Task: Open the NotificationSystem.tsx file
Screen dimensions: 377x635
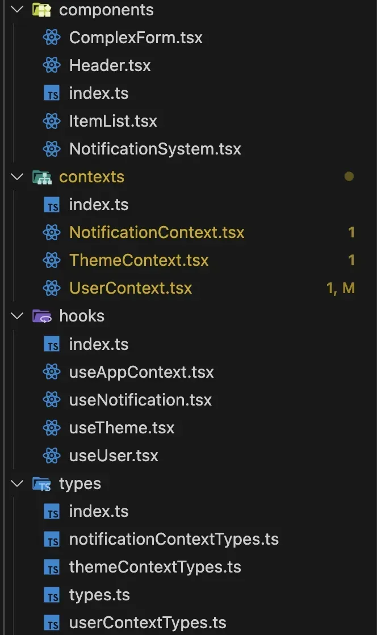Action: click(x=155, y=149)
